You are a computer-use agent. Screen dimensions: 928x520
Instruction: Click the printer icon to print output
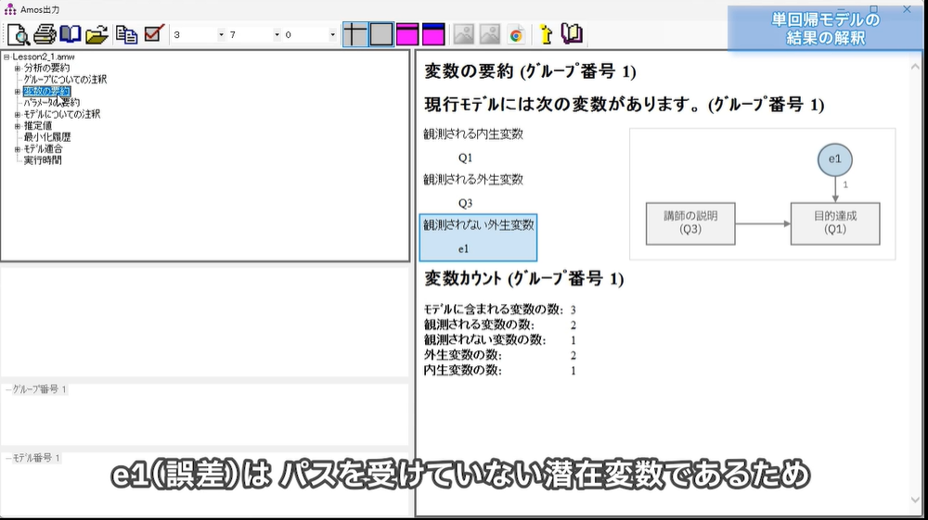click(x=45, y=35)
